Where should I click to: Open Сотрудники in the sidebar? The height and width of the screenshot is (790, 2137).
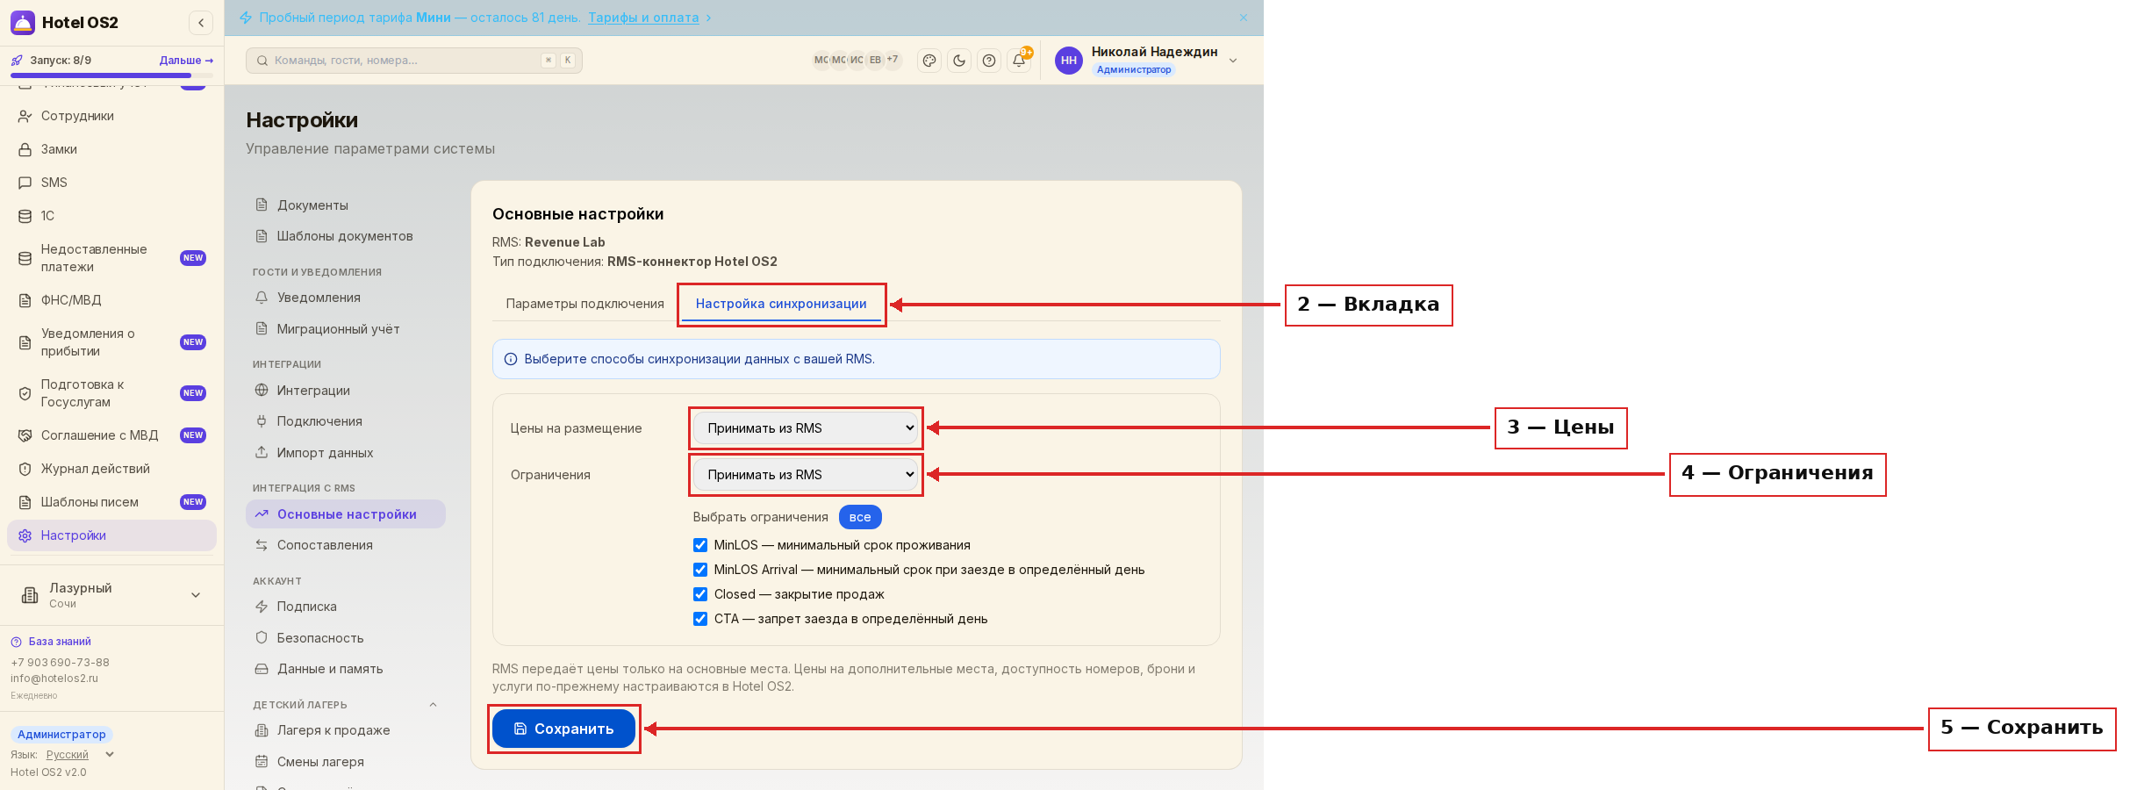coord(111,116)
